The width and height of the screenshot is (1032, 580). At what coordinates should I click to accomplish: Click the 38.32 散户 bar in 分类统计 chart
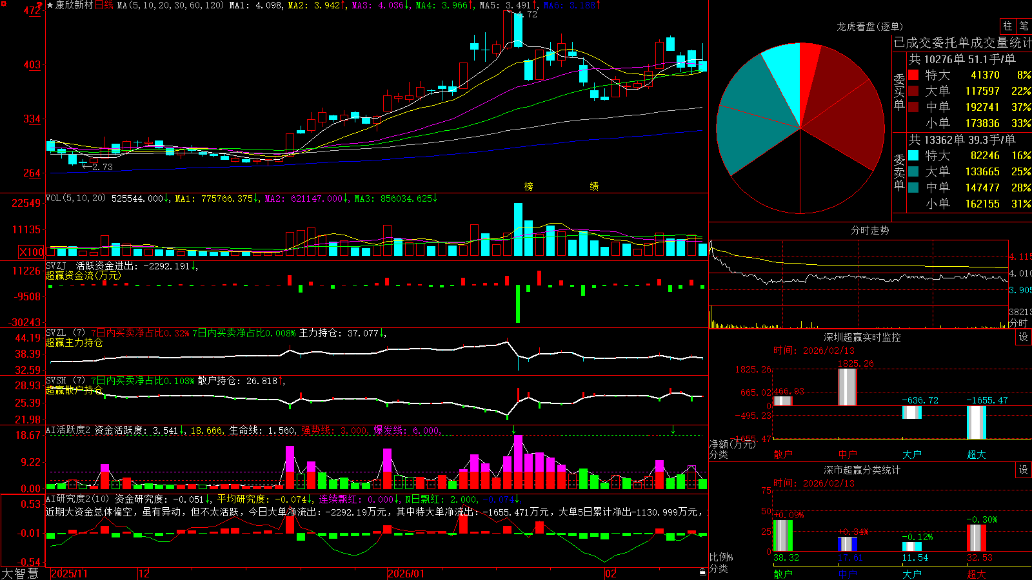coord(783,536)
